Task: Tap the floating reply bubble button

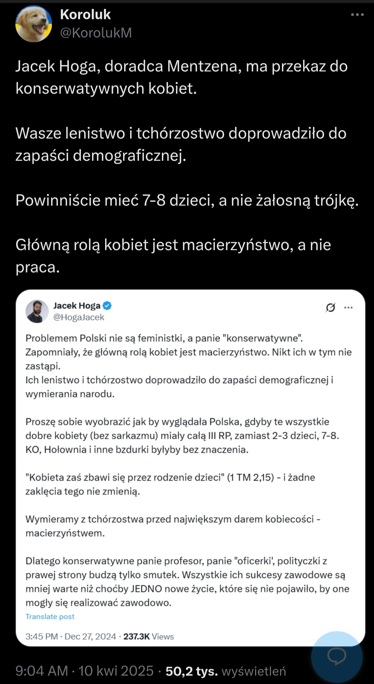Action: pyautogui.click(x=337, y=656)
